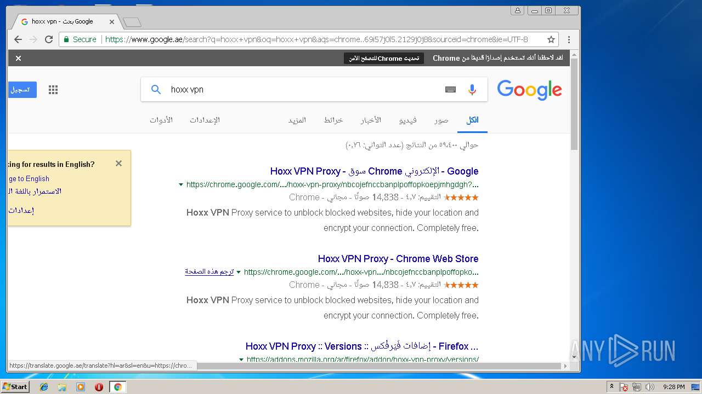Open the Windows Start menu

(x=15, y=387)
